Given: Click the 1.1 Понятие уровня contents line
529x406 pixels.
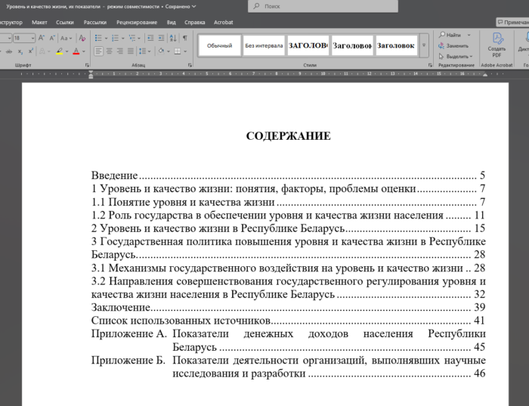Looking at the screenshot, I should (x=289, y=202).
